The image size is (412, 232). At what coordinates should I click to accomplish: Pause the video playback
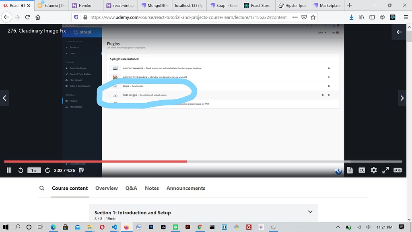pos(8,170)
